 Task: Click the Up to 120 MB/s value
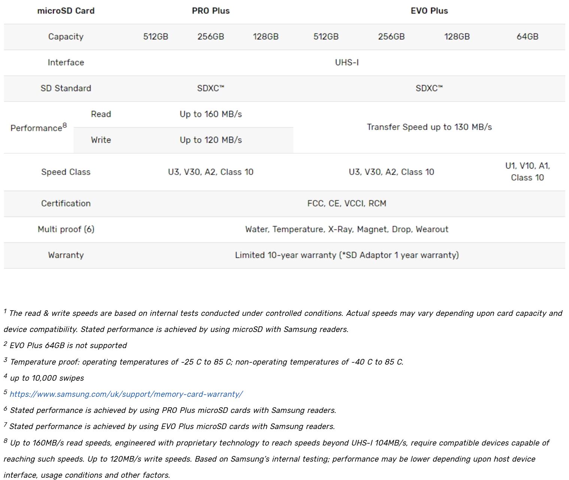click(211, 140)
